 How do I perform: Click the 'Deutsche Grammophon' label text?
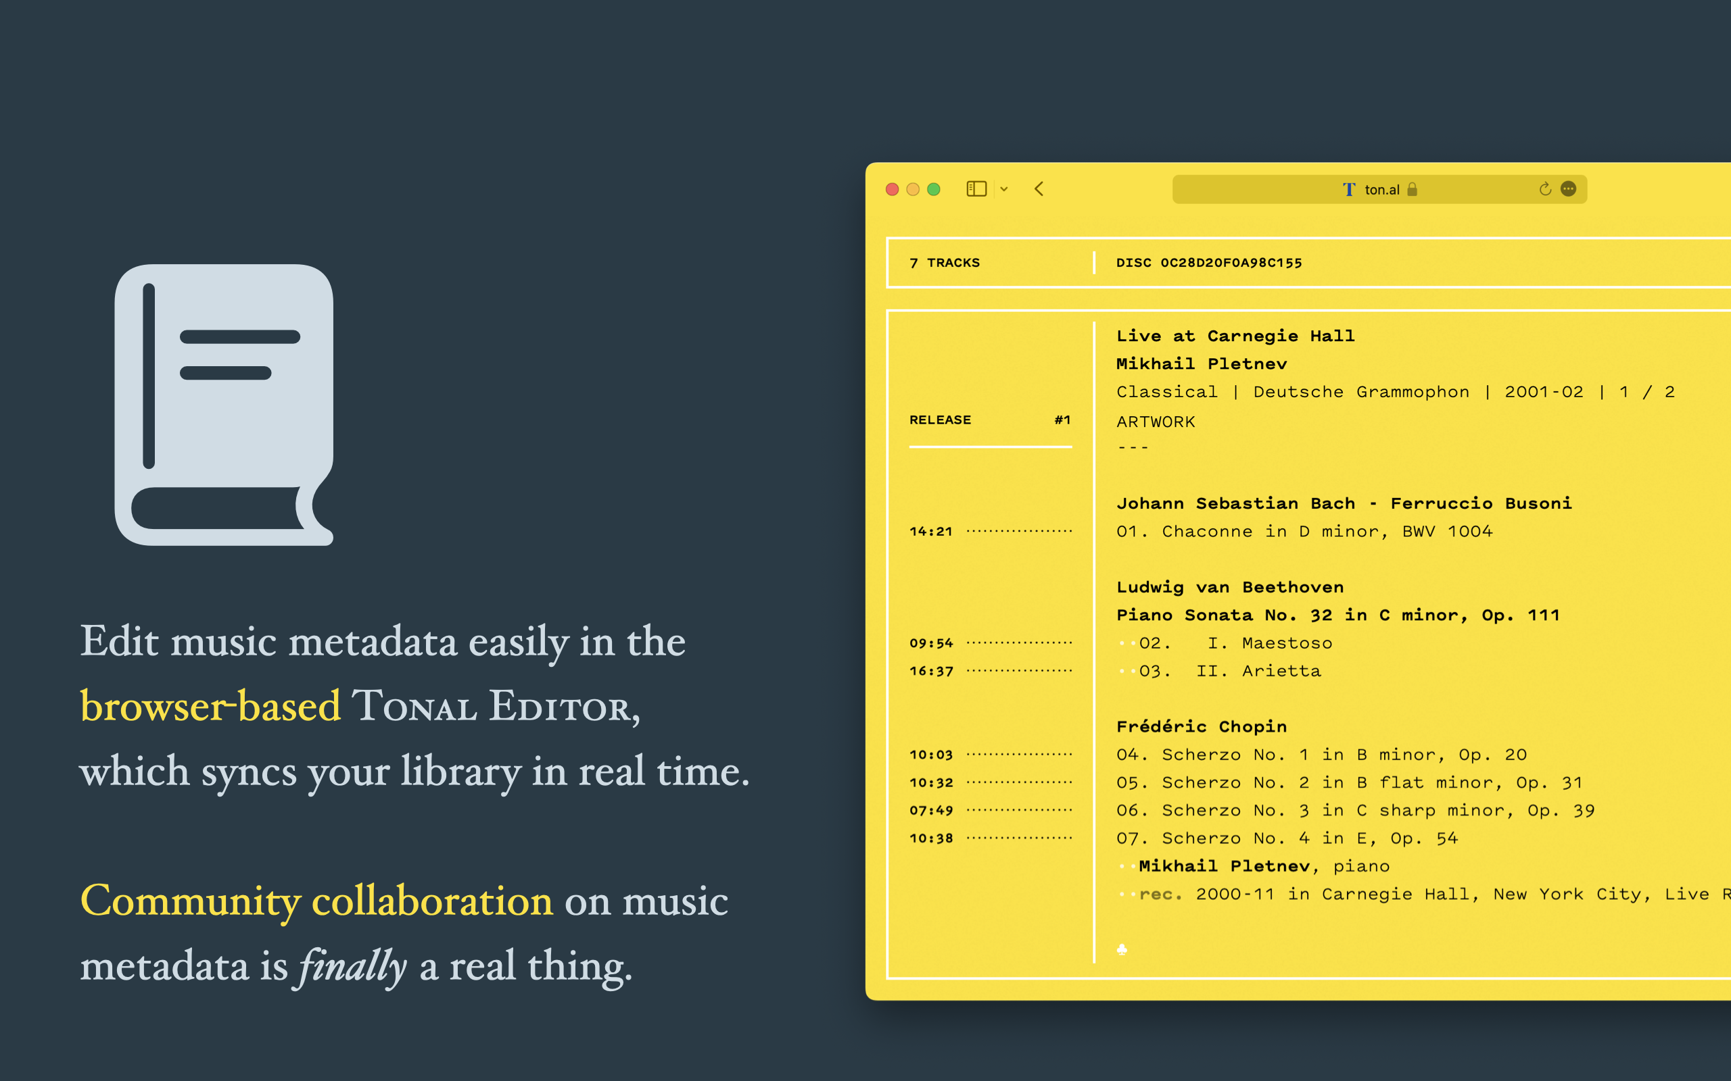(x=1361, y=392)
